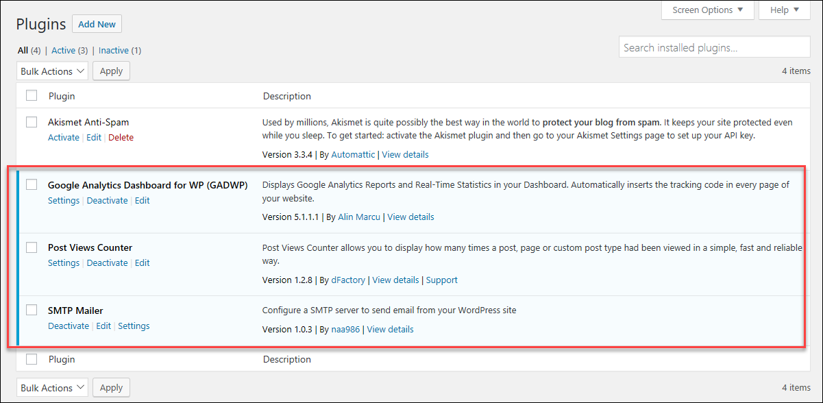Check the Post Views Counter checkbox
Screen dimensions: 823x403
click(32, 247)
